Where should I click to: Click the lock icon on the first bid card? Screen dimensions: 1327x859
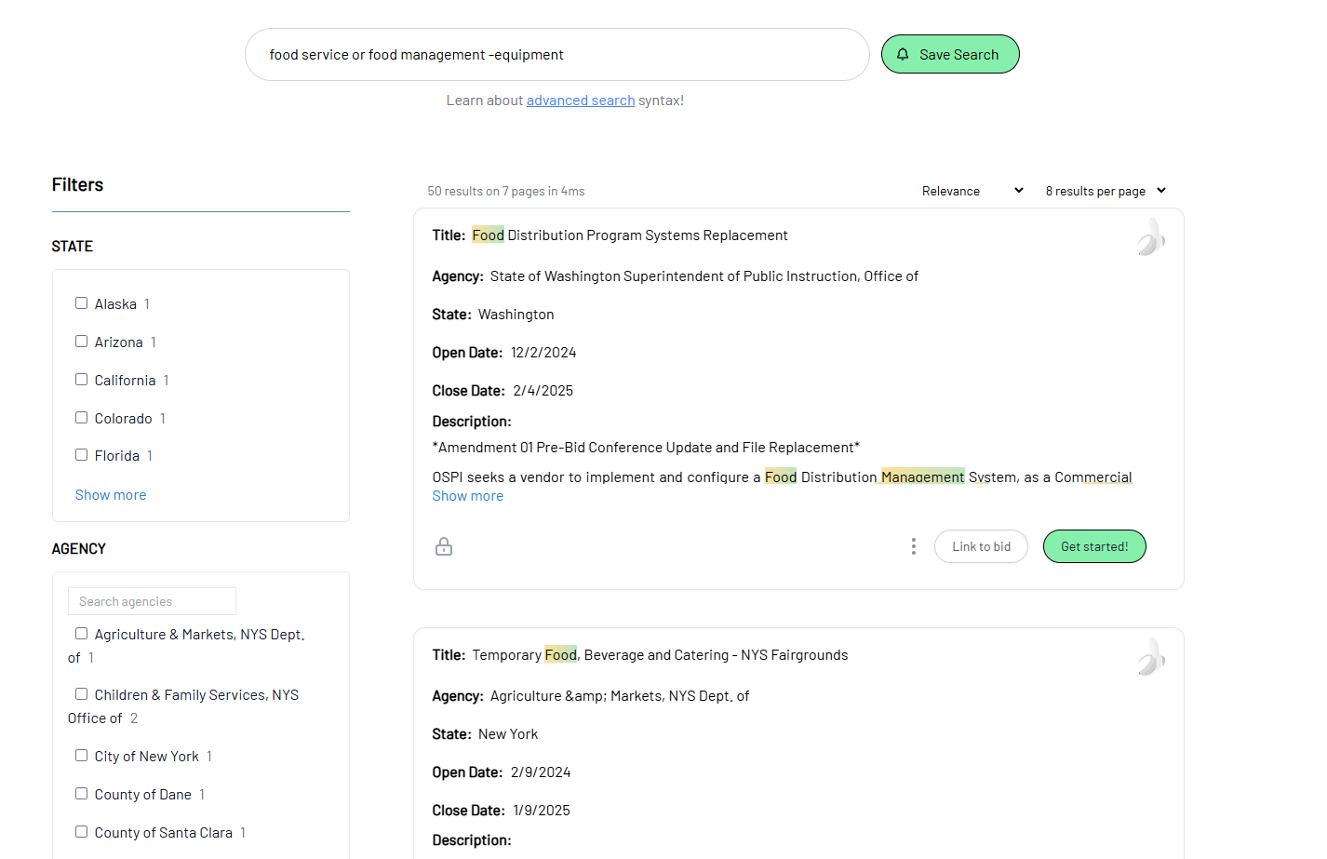pos(444,546)
